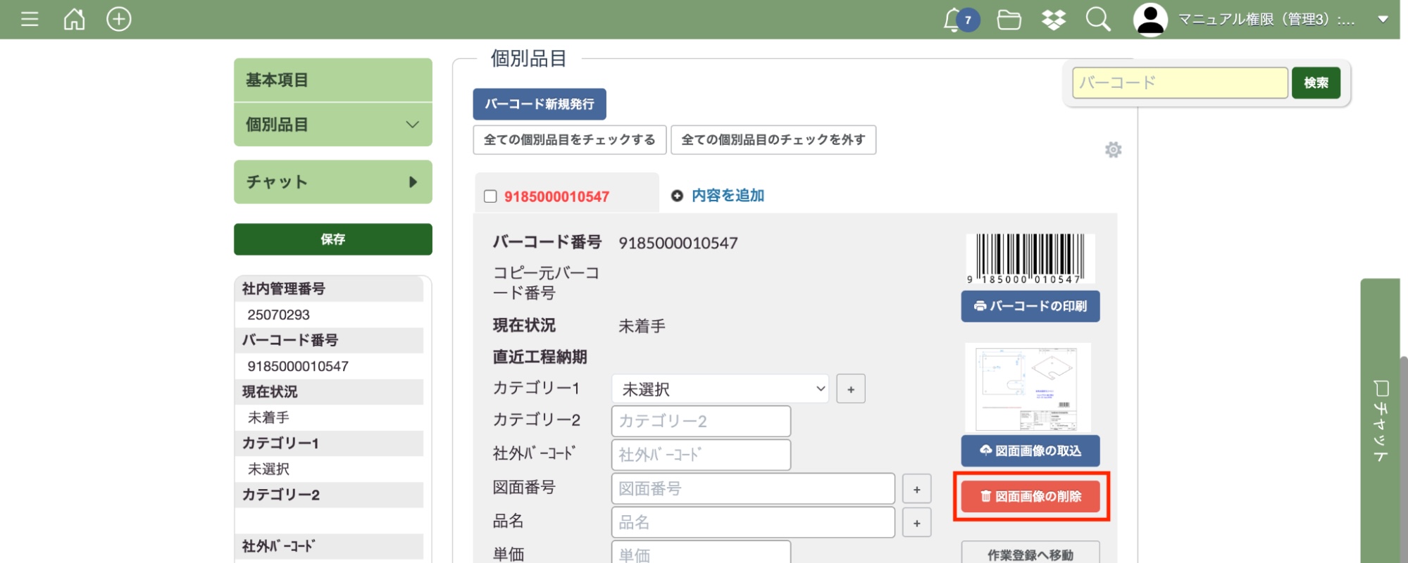Open the hamburger menu

30,19
